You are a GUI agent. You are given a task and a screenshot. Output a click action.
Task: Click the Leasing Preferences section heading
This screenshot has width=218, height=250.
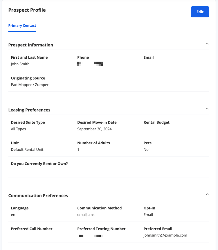tap(29, 110)
